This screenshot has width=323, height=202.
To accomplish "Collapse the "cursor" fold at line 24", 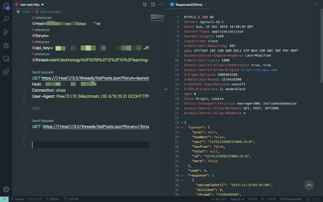I will (182, 128).
